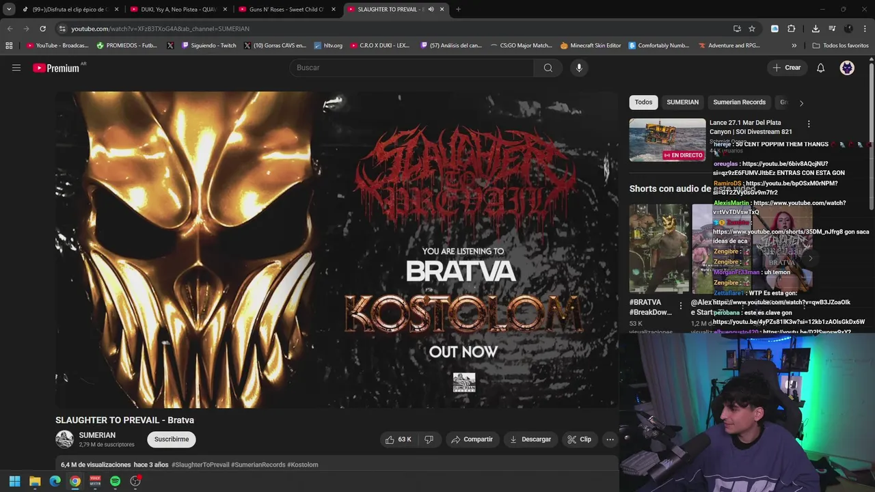Click the Compartir button

click(x=472, y=439)
